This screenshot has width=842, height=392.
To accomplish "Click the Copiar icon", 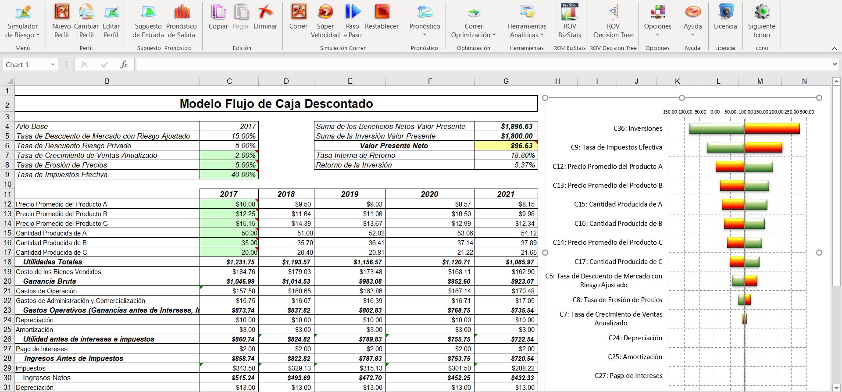I will (218, 18).
